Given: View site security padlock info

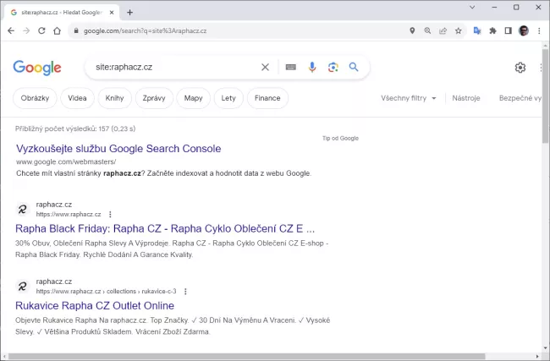Looking at the screenshot, I should pyautogui.click(x=76, y=30).
